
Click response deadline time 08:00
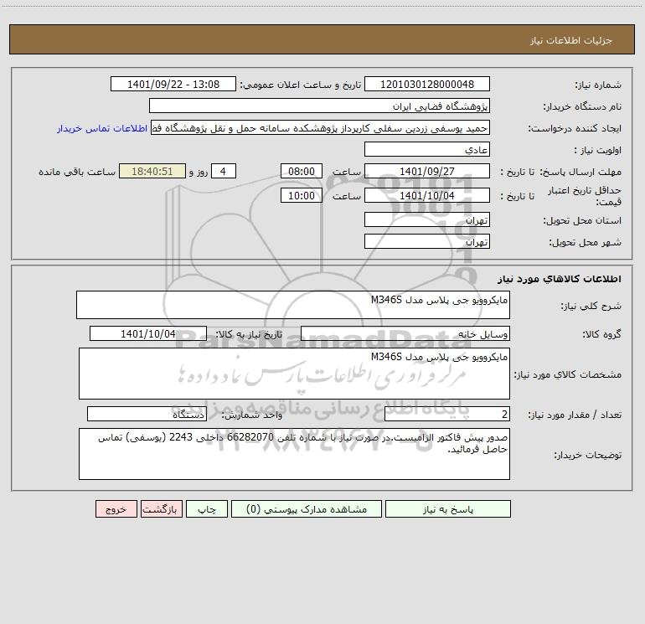301,171
